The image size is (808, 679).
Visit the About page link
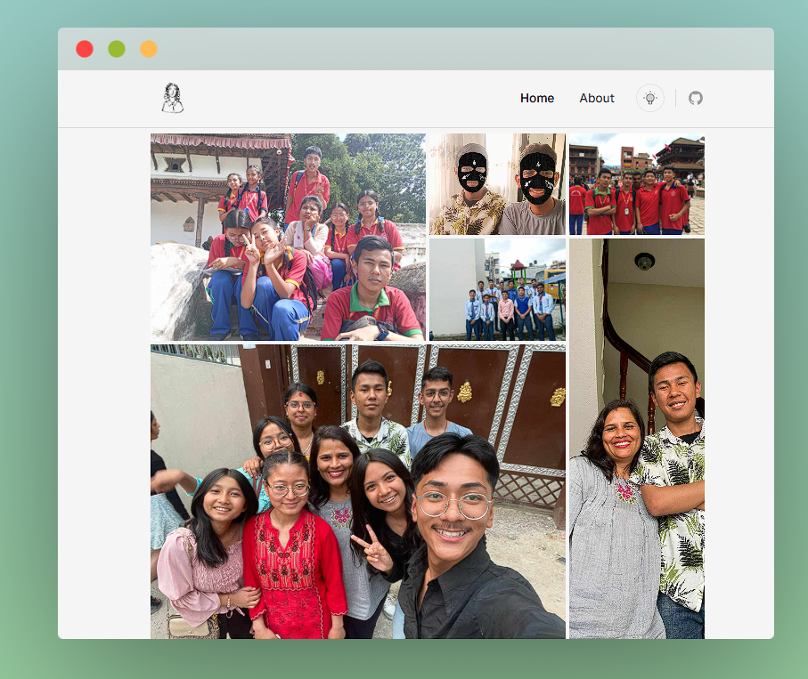click(596, 98)
